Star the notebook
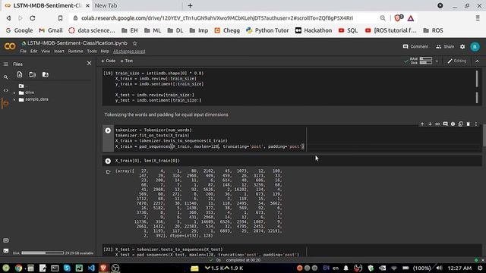Viewport: 486px width, 273px height. (x=135, y=43)
